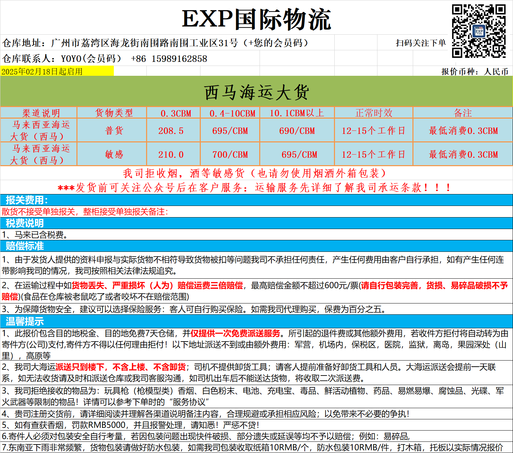Viewport: 513px width, 453px height.
Task: Click the 备注 column header
Action: 463,113
